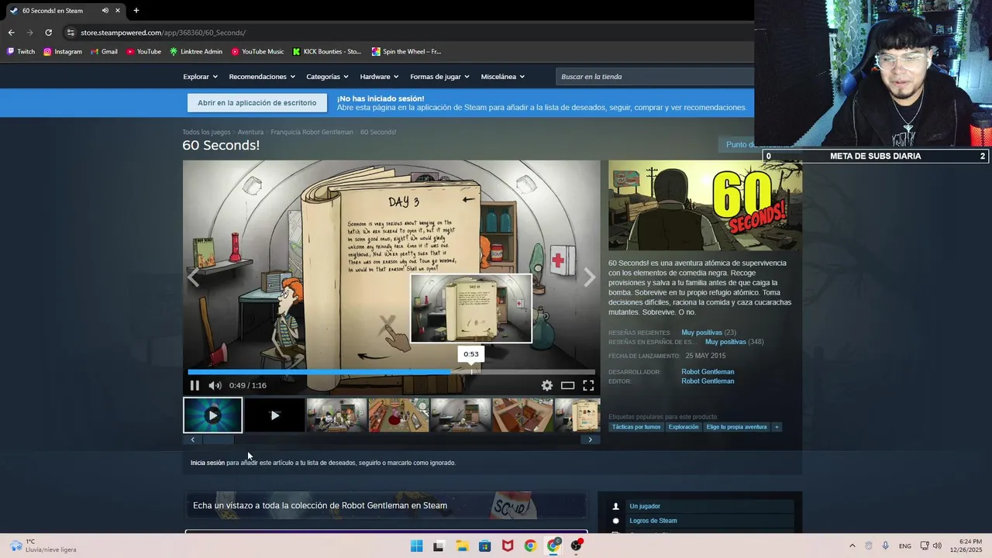Open the Twitch bookmark
Image resolution: width=992 pixels, height=558 pixels.
pos(21,52)
